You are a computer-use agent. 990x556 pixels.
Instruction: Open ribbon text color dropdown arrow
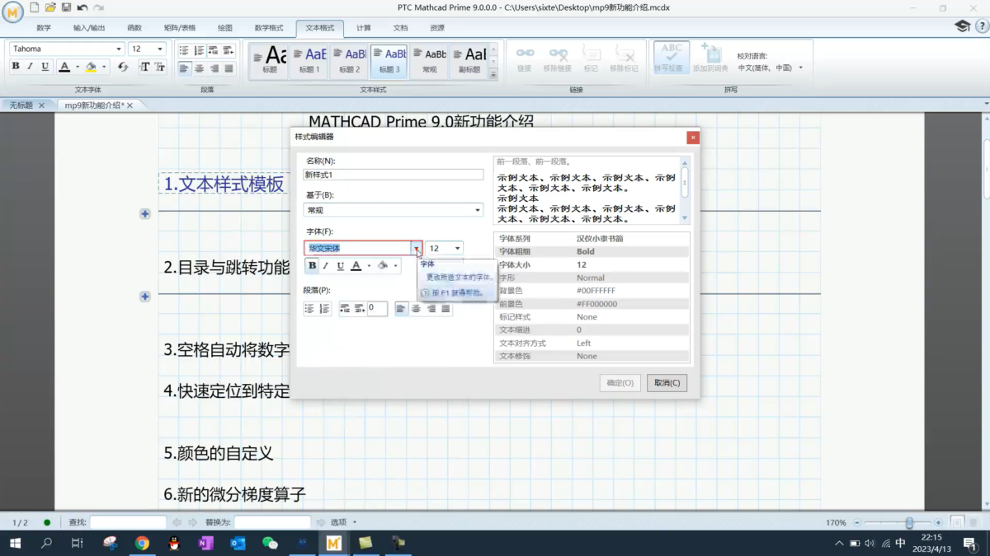coord(78,68)
